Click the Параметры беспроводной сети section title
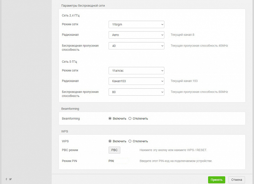Viewport: 254px width, 184px height. [83, 6]
